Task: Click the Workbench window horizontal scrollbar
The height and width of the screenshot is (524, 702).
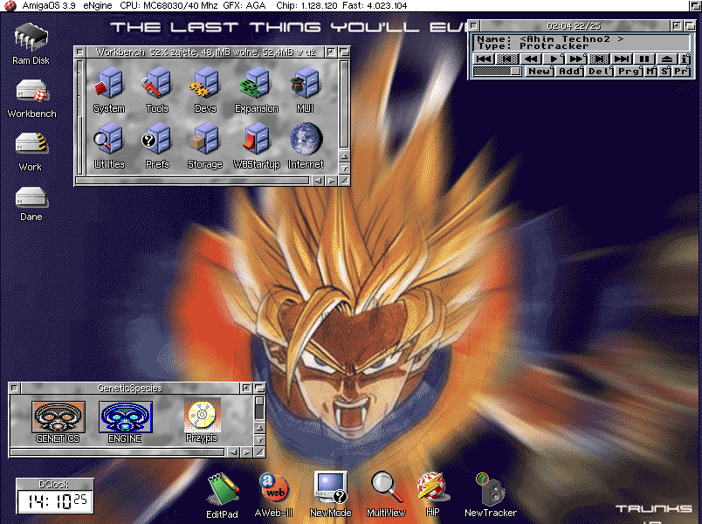Action: click(192, 181)
